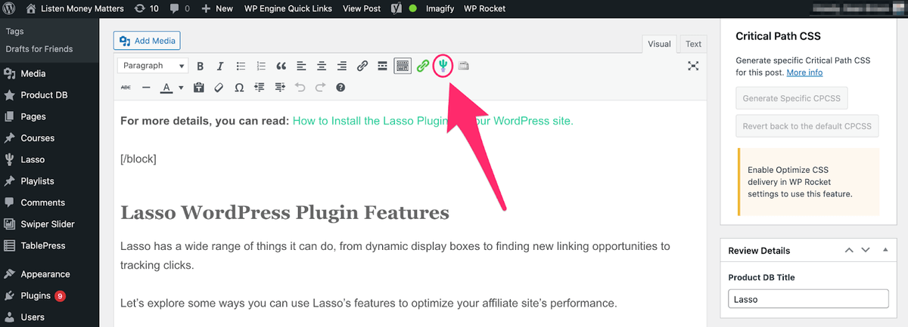
Task: Align text right
Action: (x=342, y=66)
